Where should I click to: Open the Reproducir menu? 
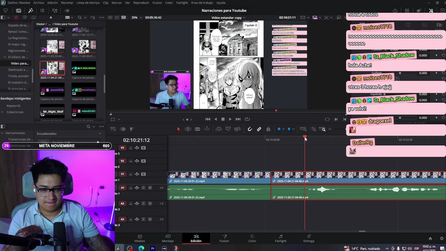[x=141, y=3]
